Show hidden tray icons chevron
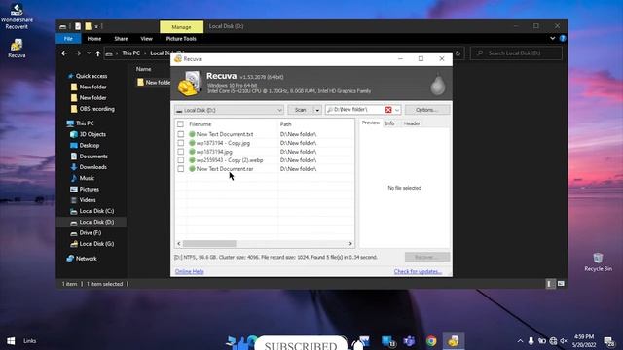This screenshot has width=623, height=350. [520, 341]
